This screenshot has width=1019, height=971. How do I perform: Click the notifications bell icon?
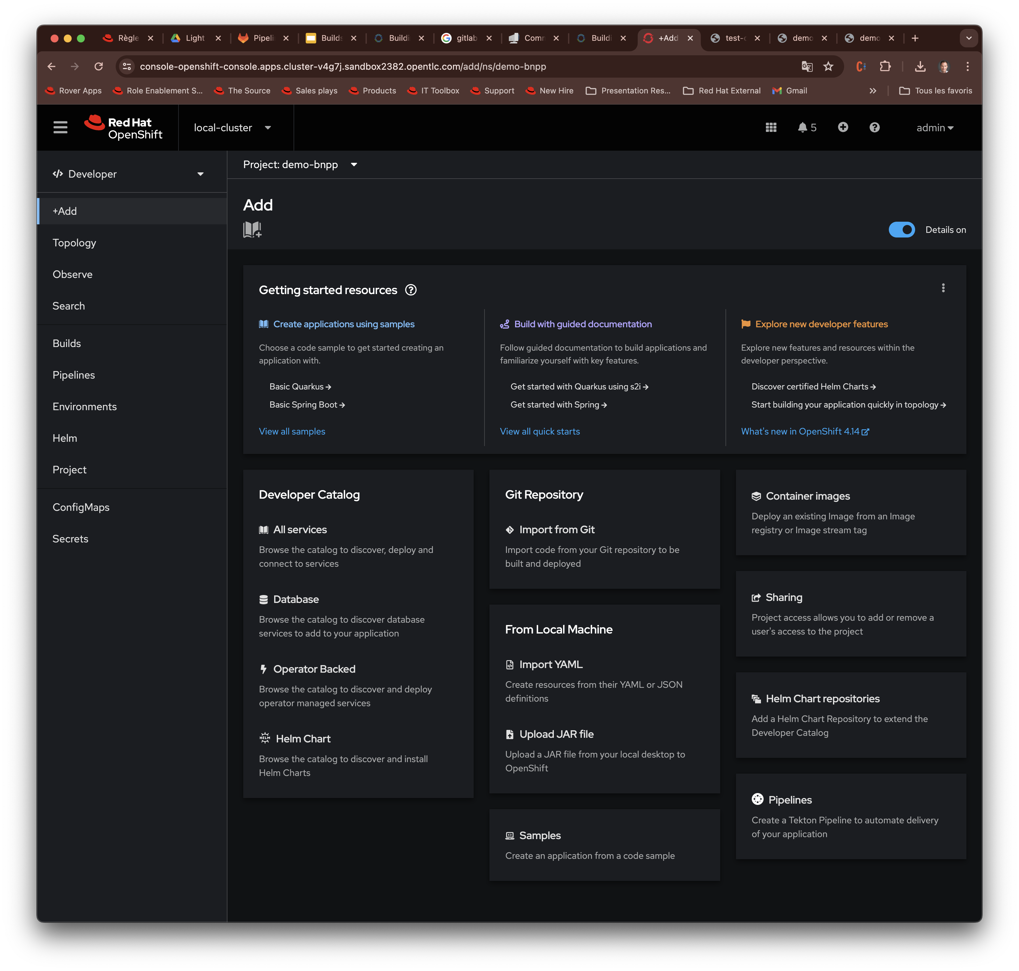802,127
